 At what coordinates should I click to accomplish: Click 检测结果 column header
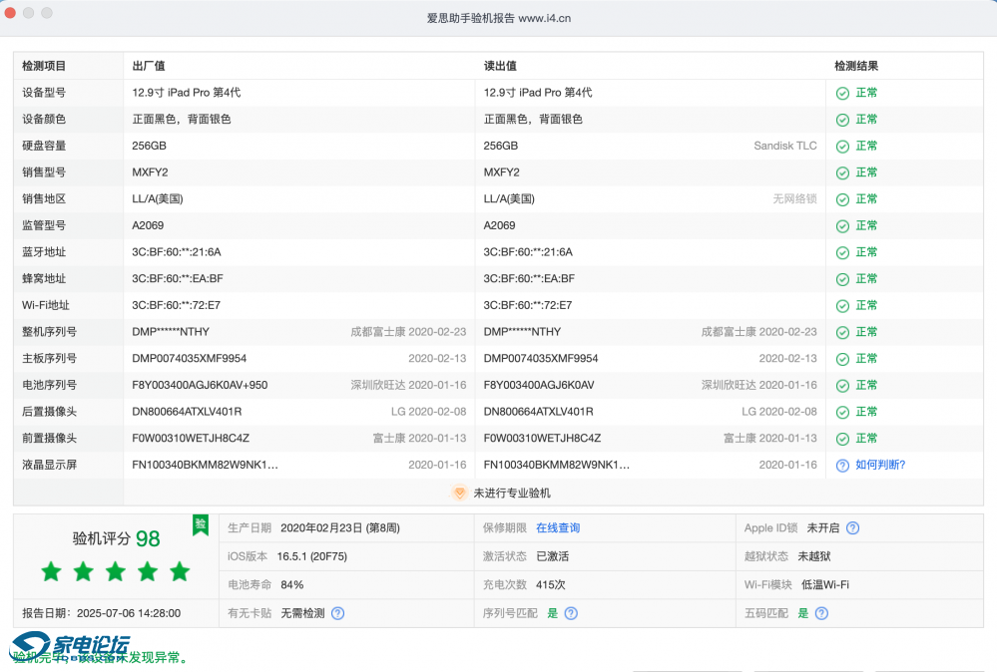point(856,66)
